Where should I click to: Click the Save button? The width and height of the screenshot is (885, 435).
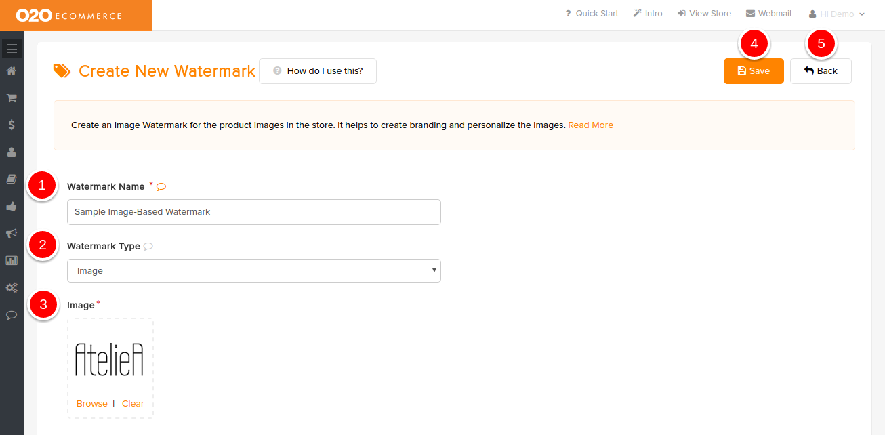click(x=754, y=71)
